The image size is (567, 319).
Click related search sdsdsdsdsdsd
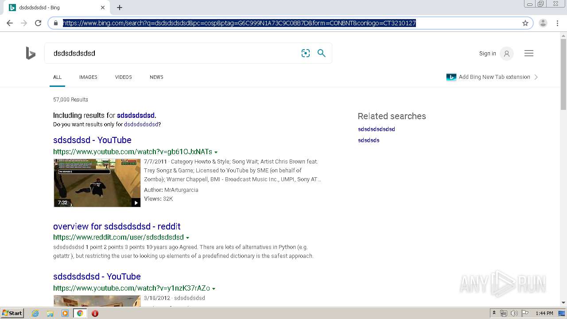tap(377, 129)
